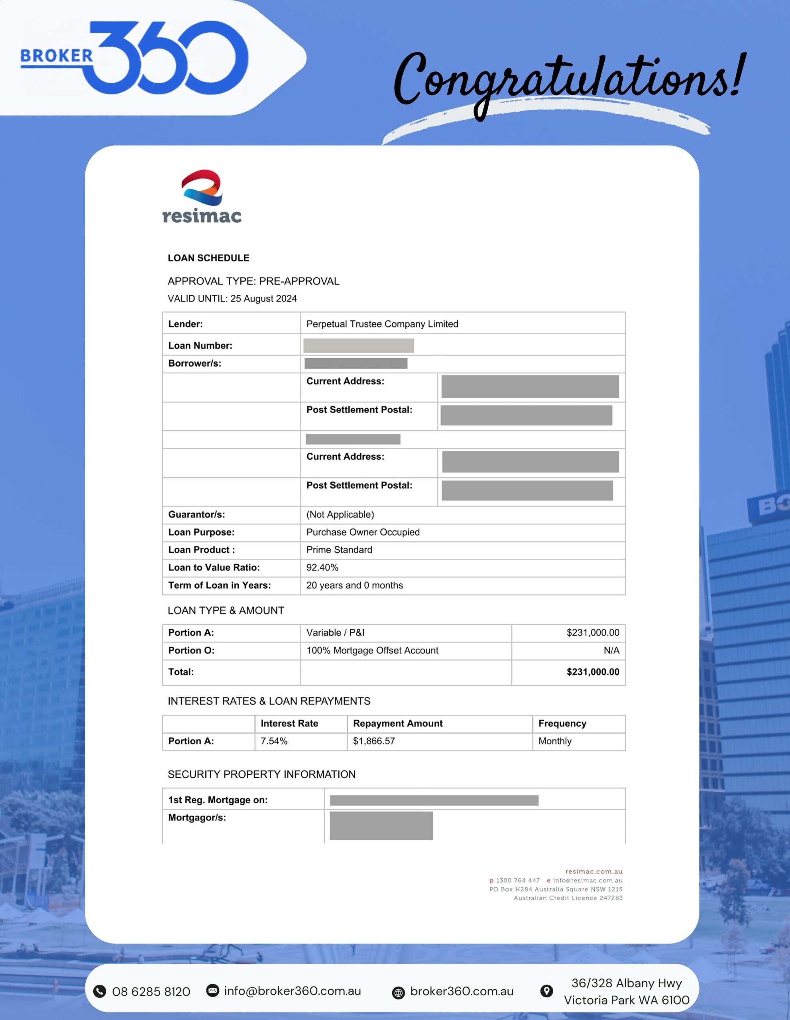Click the location pin icon

pyautogui.click(x=546, y=991)
